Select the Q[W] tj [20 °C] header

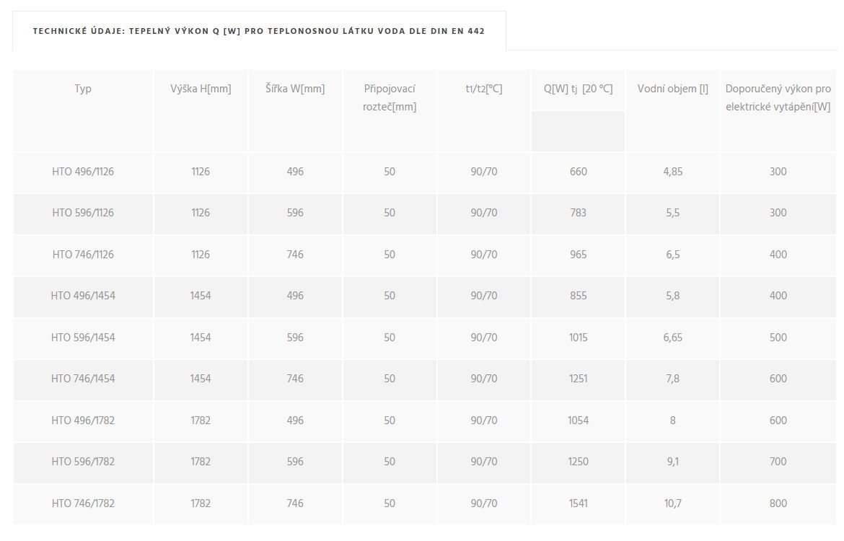[578, 89]
